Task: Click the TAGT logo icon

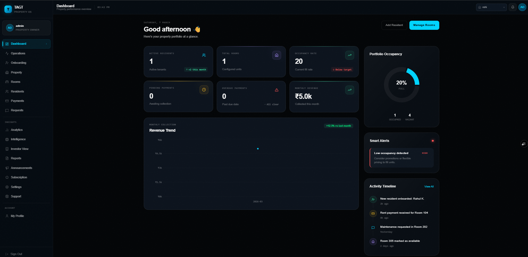Action: pos(8,9)
